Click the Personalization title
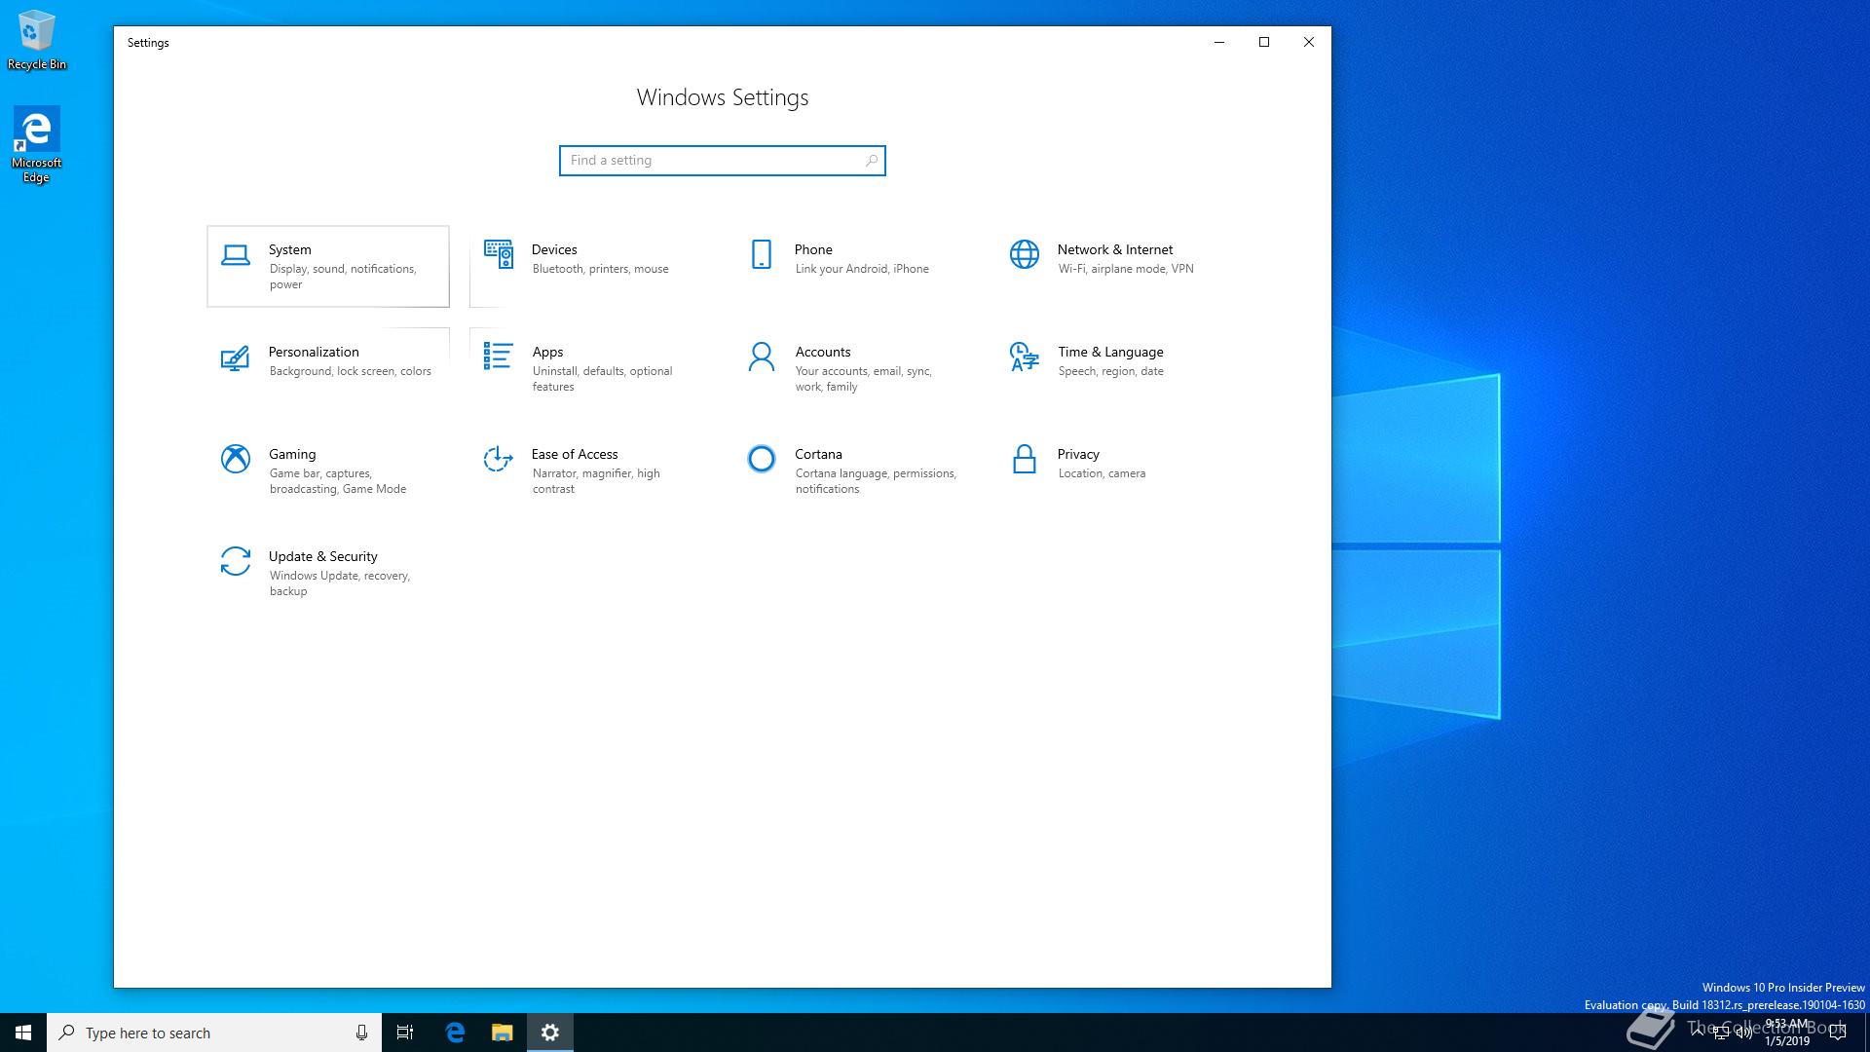The image size is (1870, 1052). 314,353
